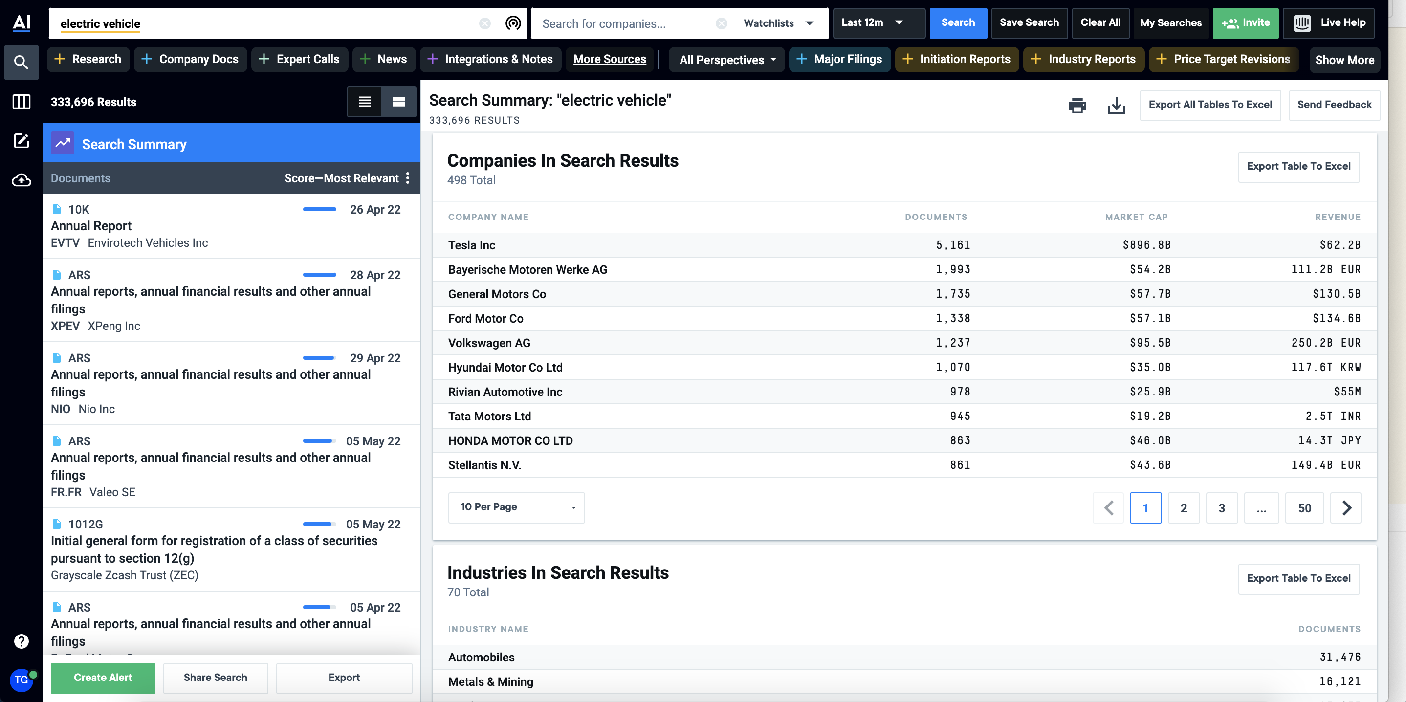Open the TG user profile avatar
This screenshot has width=1406, height=702.
[22, 680]
